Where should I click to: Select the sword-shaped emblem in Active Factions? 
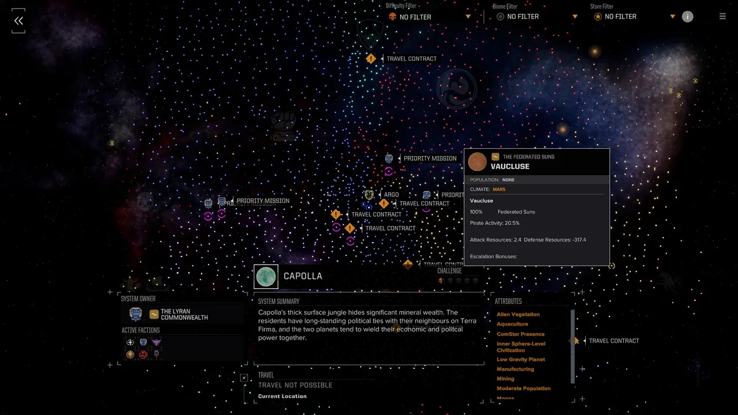click(x=156, y=354)
